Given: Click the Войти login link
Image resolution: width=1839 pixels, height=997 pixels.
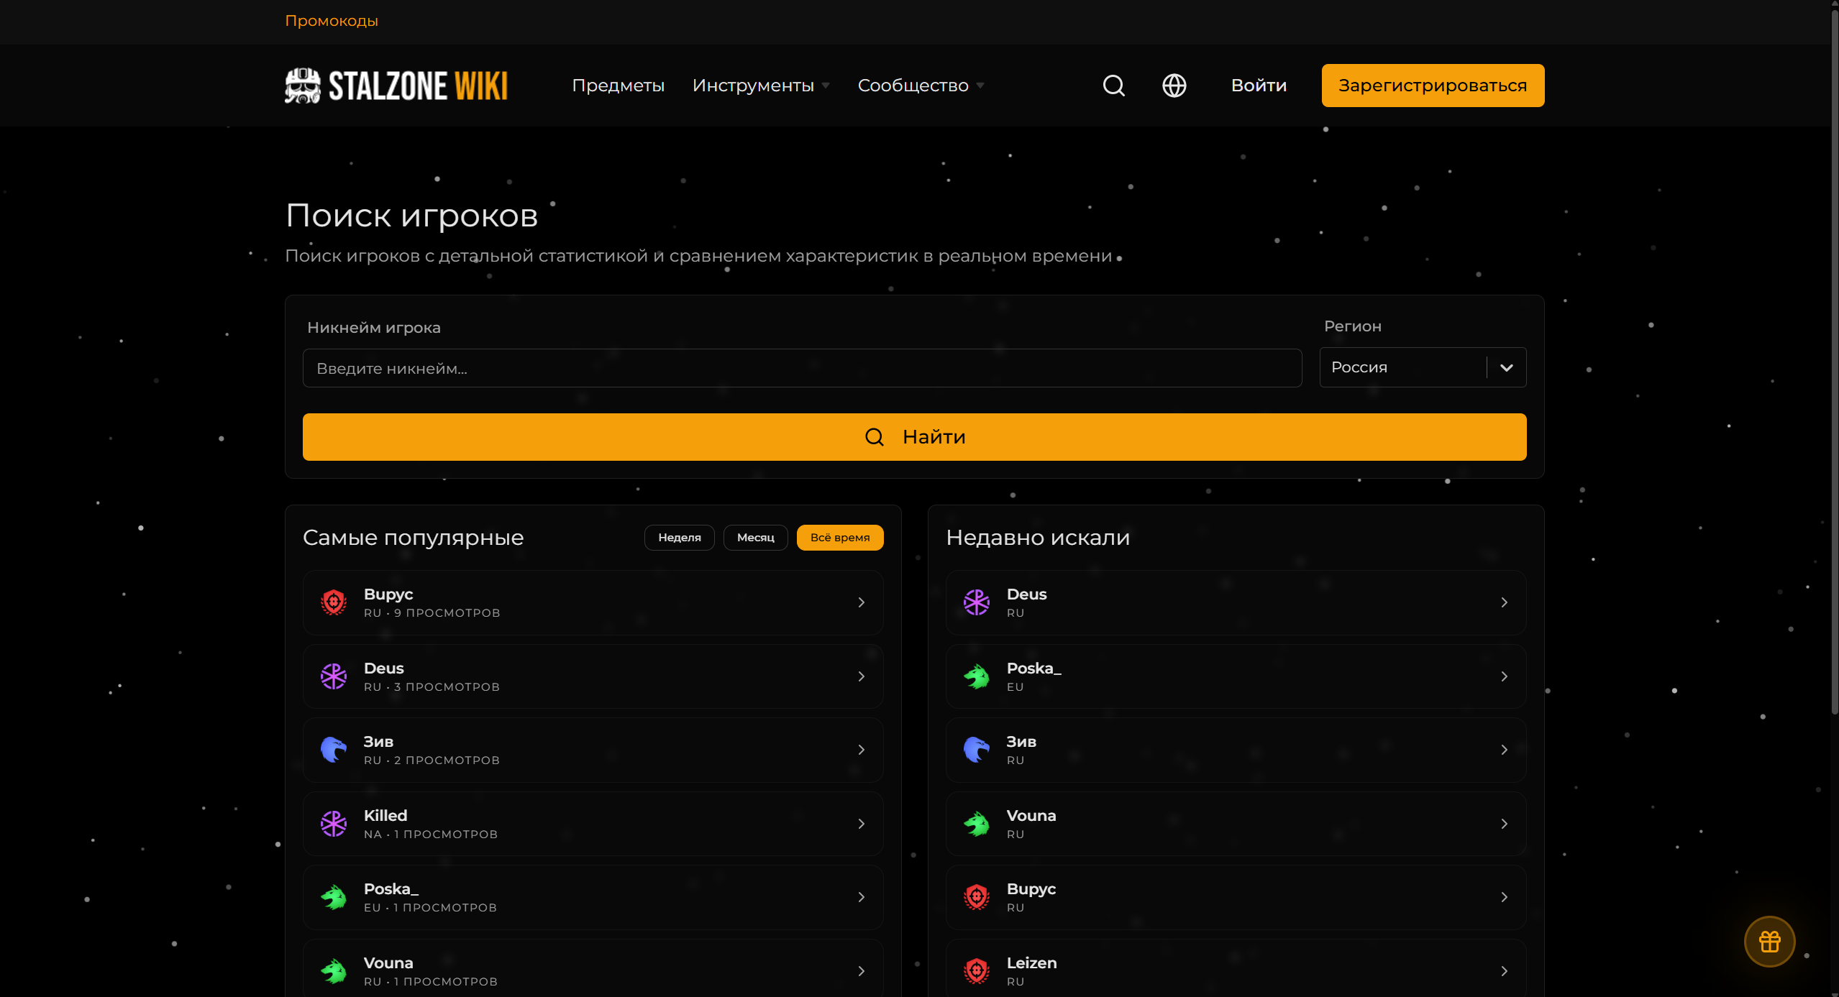Looking at the screenshot, I should point(1259,86).
